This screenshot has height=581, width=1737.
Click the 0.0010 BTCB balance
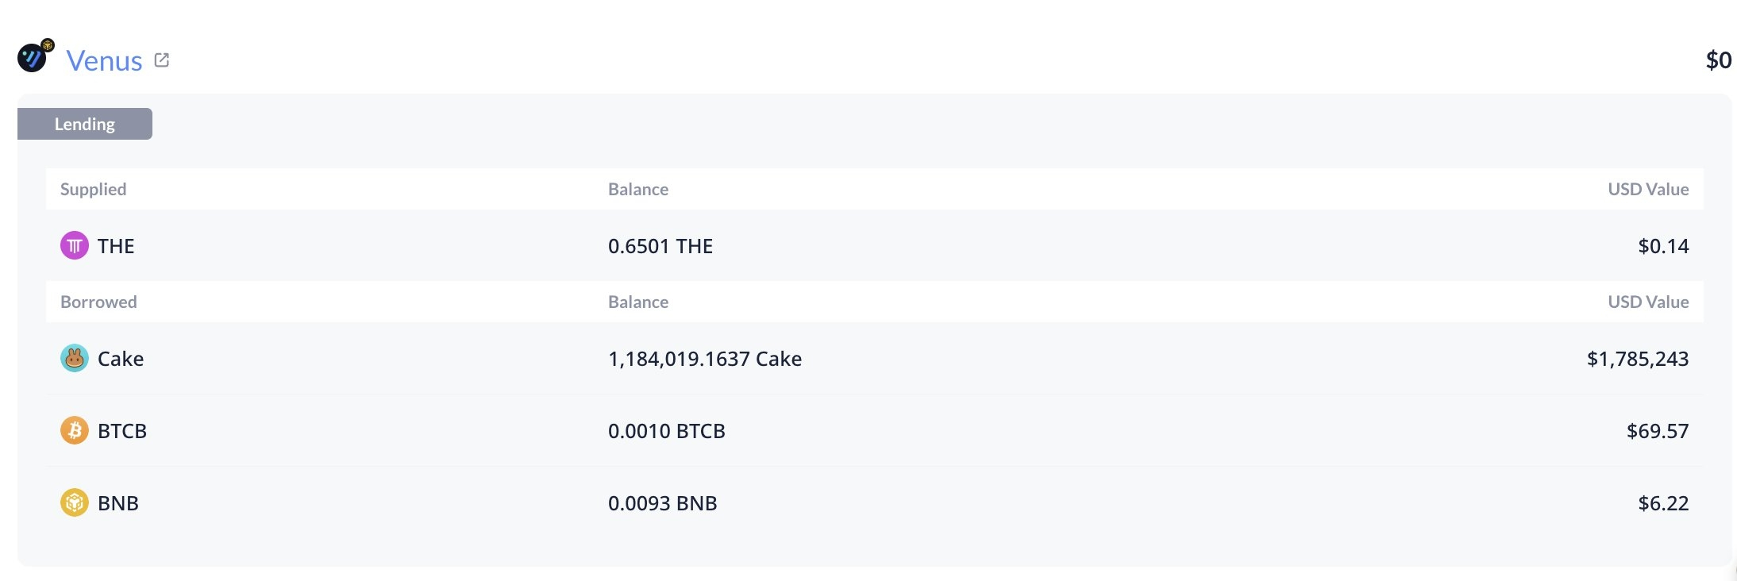(x=667, y=431)
